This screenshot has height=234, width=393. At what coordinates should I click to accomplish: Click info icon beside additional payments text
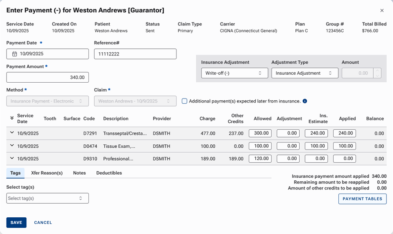tap(305, 101)
